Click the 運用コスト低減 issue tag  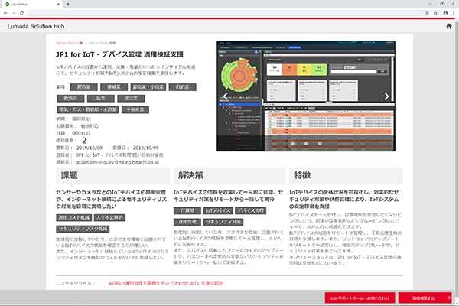pyautogui.click(x=74, y=217)
